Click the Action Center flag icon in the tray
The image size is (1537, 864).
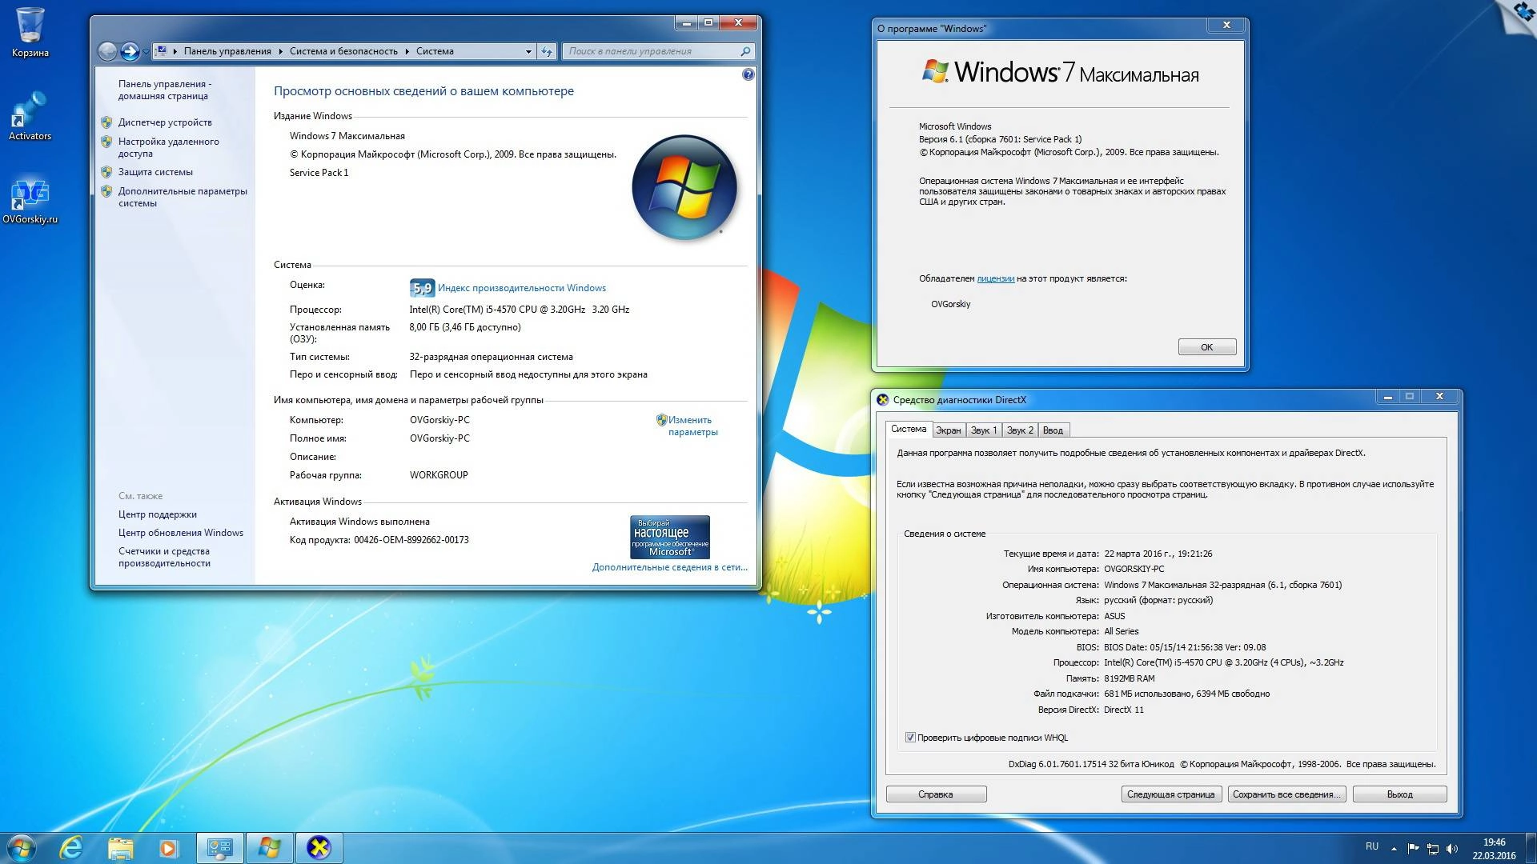pyautogui.click(x=1412, y=848)
